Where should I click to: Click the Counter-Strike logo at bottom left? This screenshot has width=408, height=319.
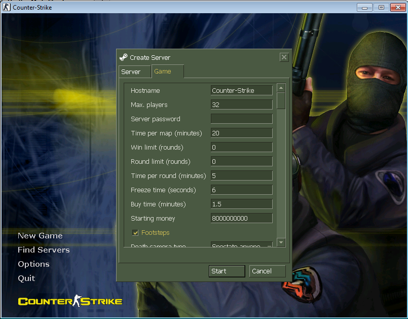(x=70, y=301)
